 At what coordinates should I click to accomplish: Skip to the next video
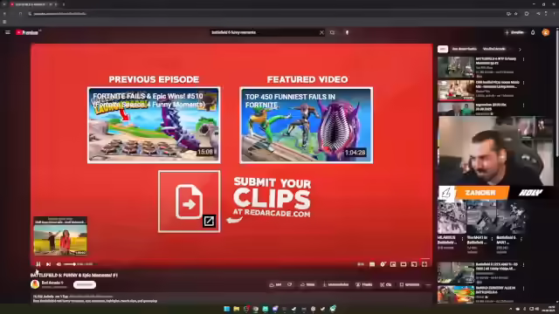click(x=49, y=264)
